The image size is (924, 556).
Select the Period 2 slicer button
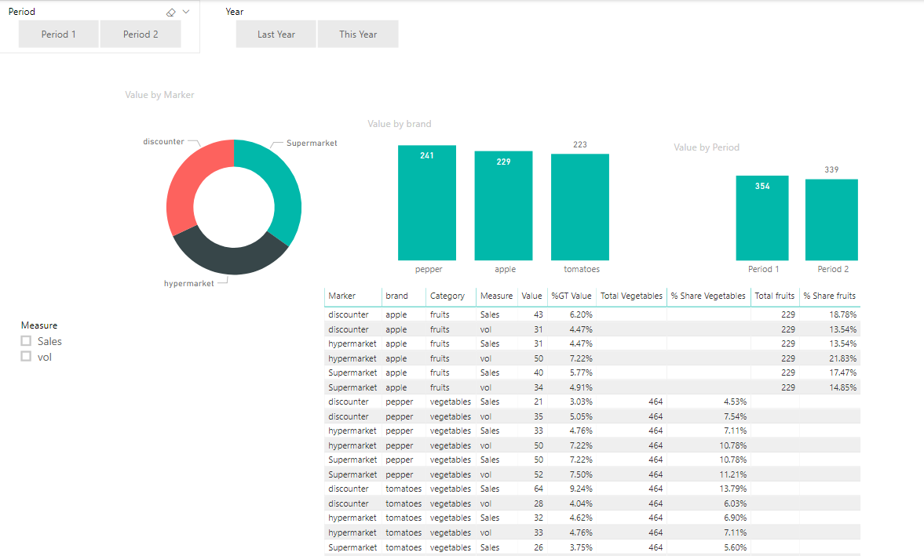pyautogui.click(x=141, y=35)
